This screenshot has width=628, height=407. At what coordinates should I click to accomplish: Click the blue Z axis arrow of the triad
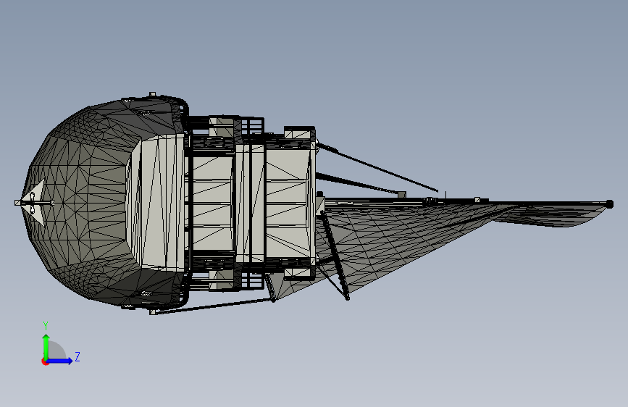[x=60, y=361]
